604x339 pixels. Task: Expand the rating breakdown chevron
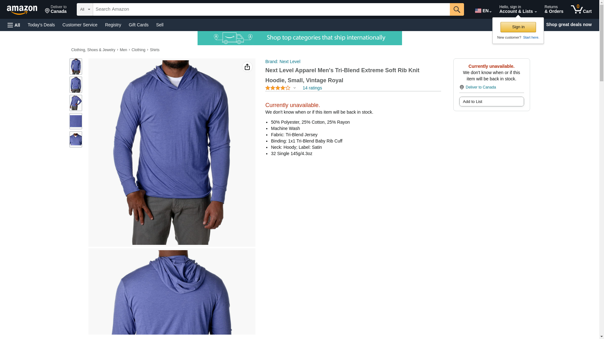point(294,88)
